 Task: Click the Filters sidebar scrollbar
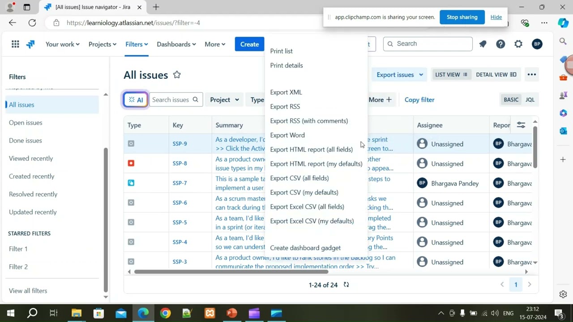click(106, 219)
